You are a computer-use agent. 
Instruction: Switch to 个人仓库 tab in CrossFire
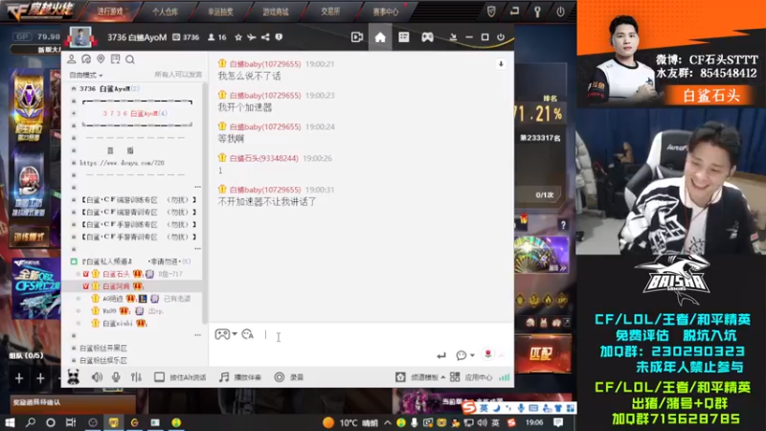tap(165, 11)
